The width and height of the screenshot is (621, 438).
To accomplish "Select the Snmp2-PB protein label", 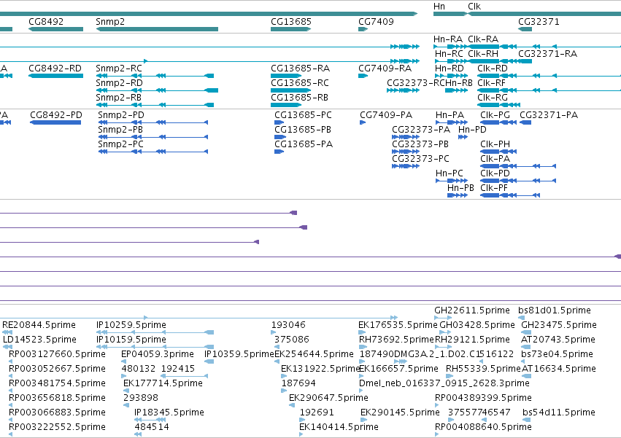I will [120, 130].
